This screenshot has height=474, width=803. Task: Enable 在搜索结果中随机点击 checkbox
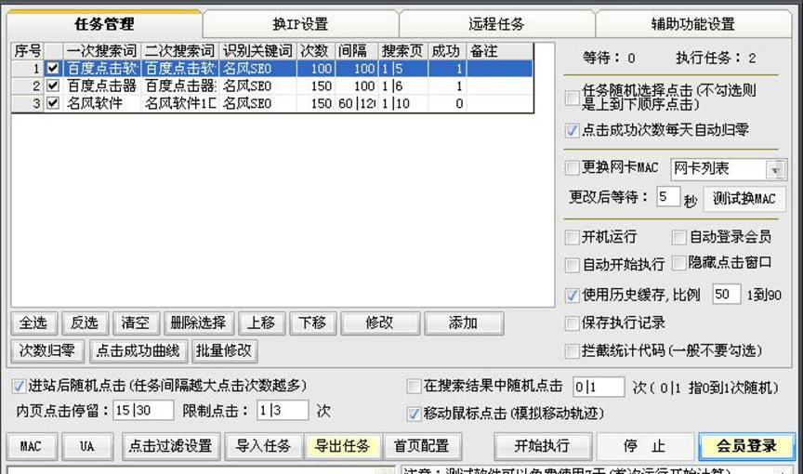pyautogui.click(x=414, y=386)
